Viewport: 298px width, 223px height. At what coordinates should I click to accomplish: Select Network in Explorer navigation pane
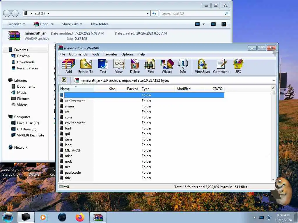pos(18,147)
